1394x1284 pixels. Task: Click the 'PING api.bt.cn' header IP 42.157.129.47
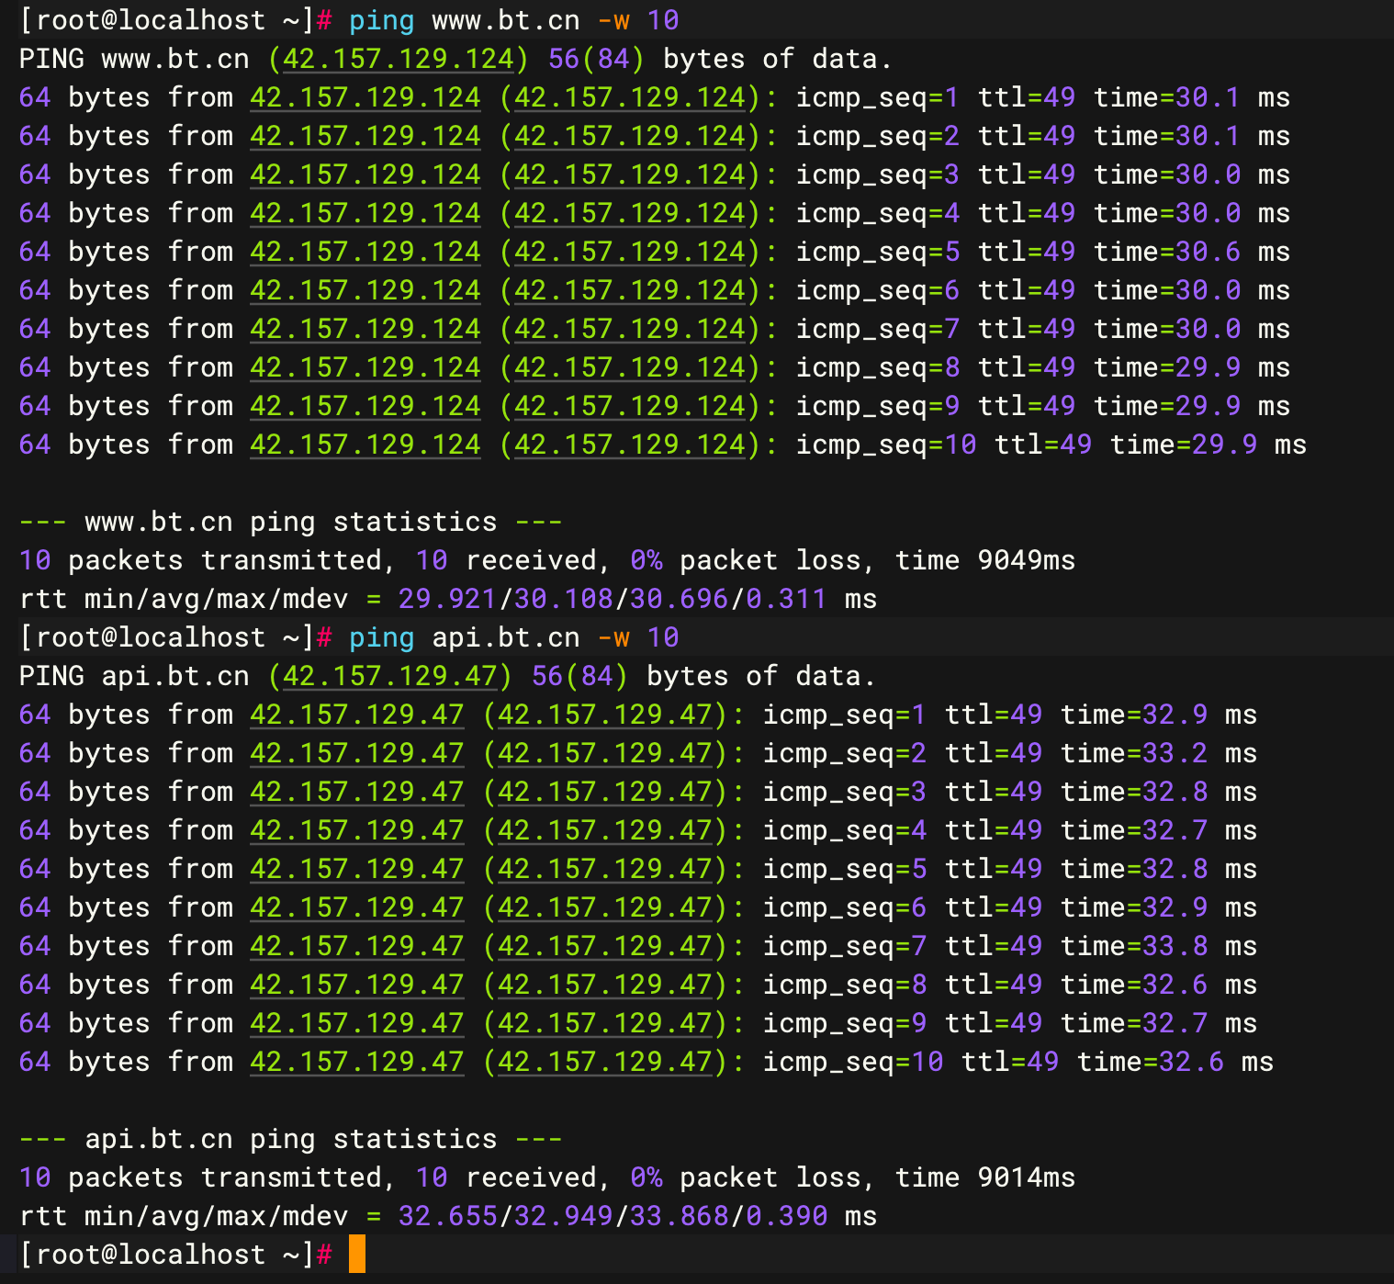(x=390, y=676)
